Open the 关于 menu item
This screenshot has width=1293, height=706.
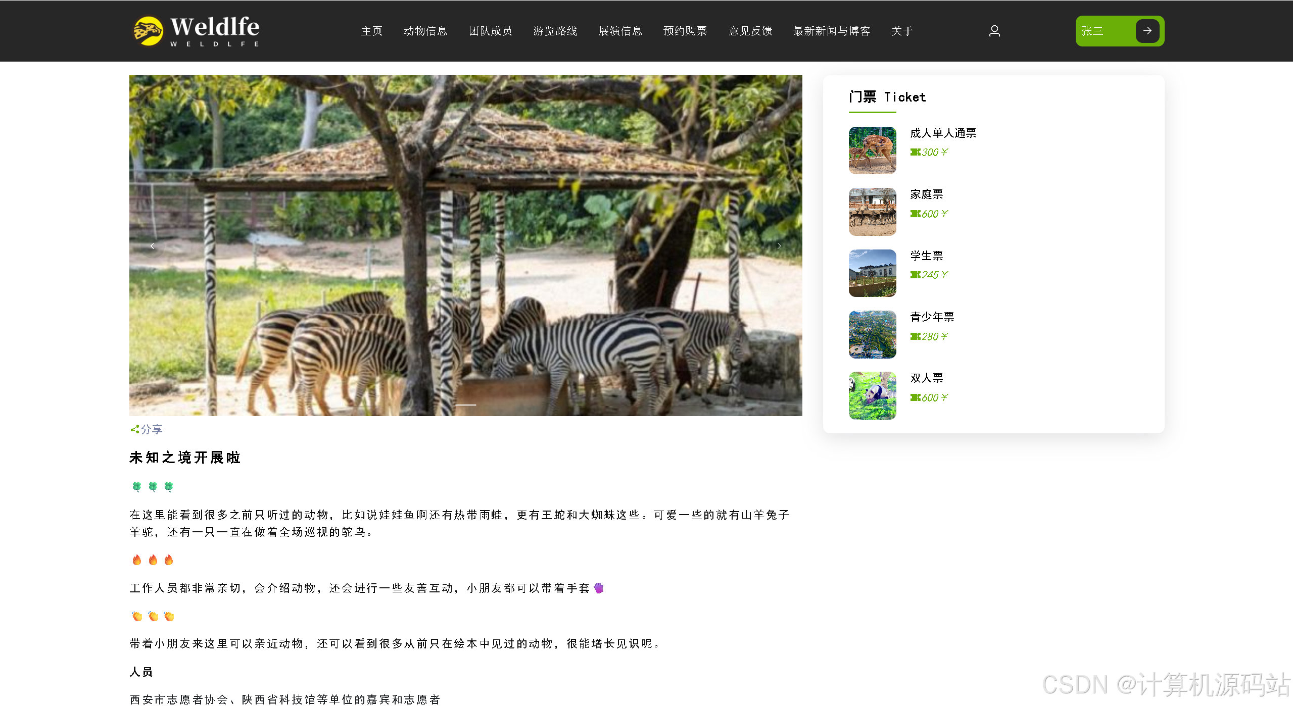[901, 31]
